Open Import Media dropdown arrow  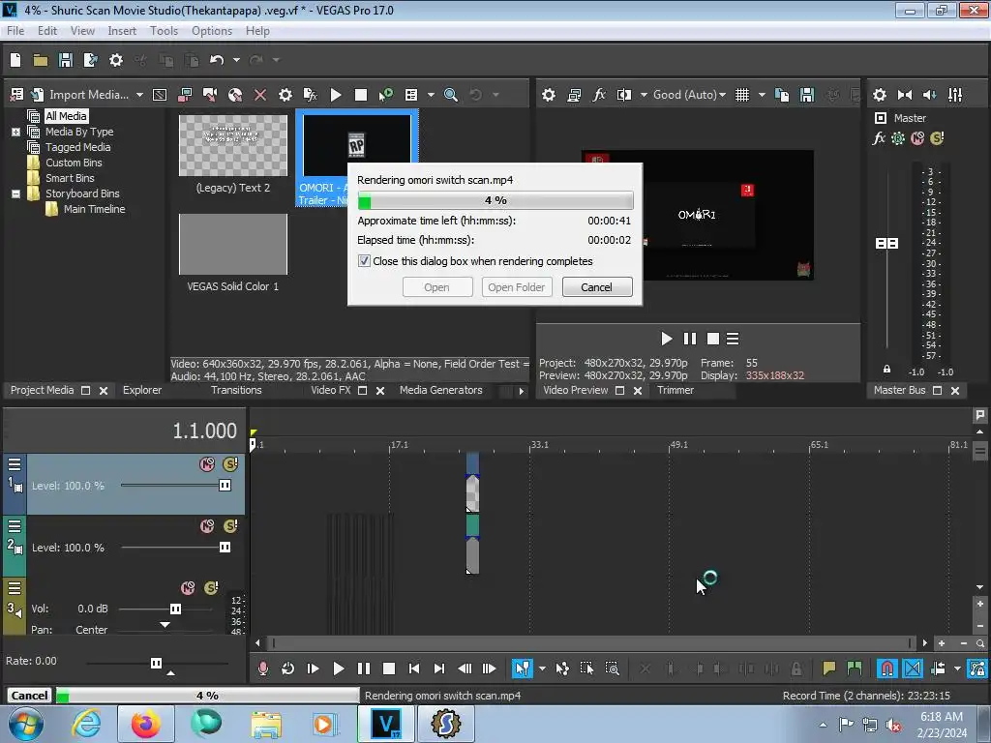tap(139, 95)
